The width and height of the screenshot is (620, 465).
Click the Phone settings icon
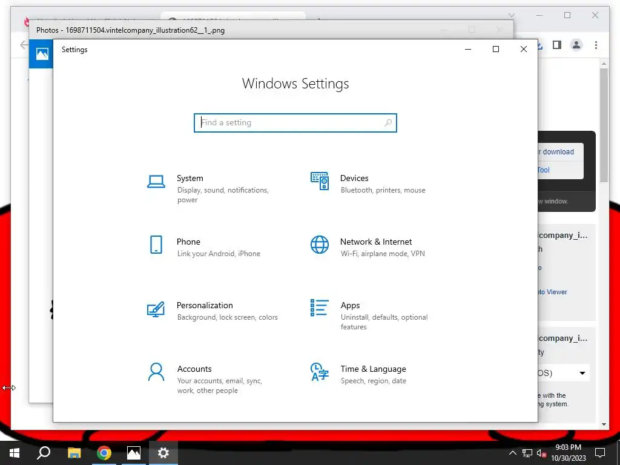point(156,245)
